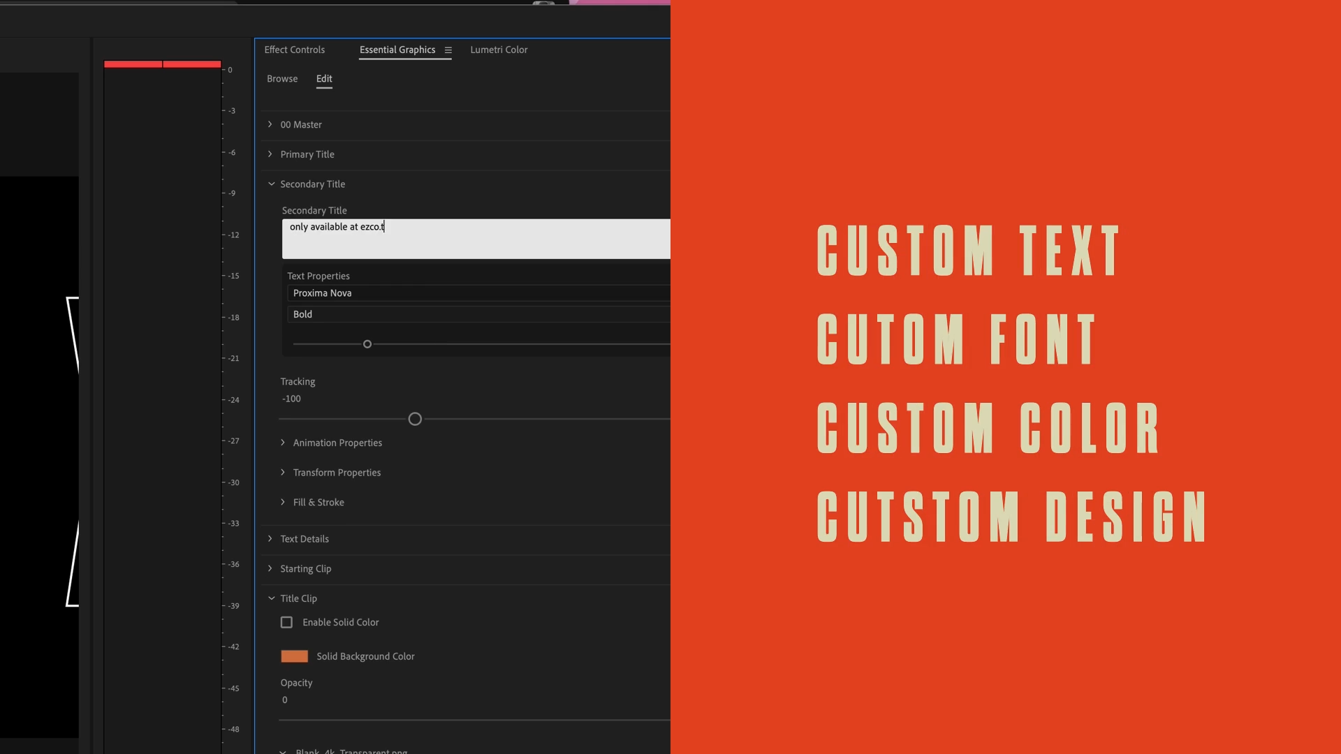Collapse the Title Clip group
This screenshot has width=1341, height=754.
[271, 598]
